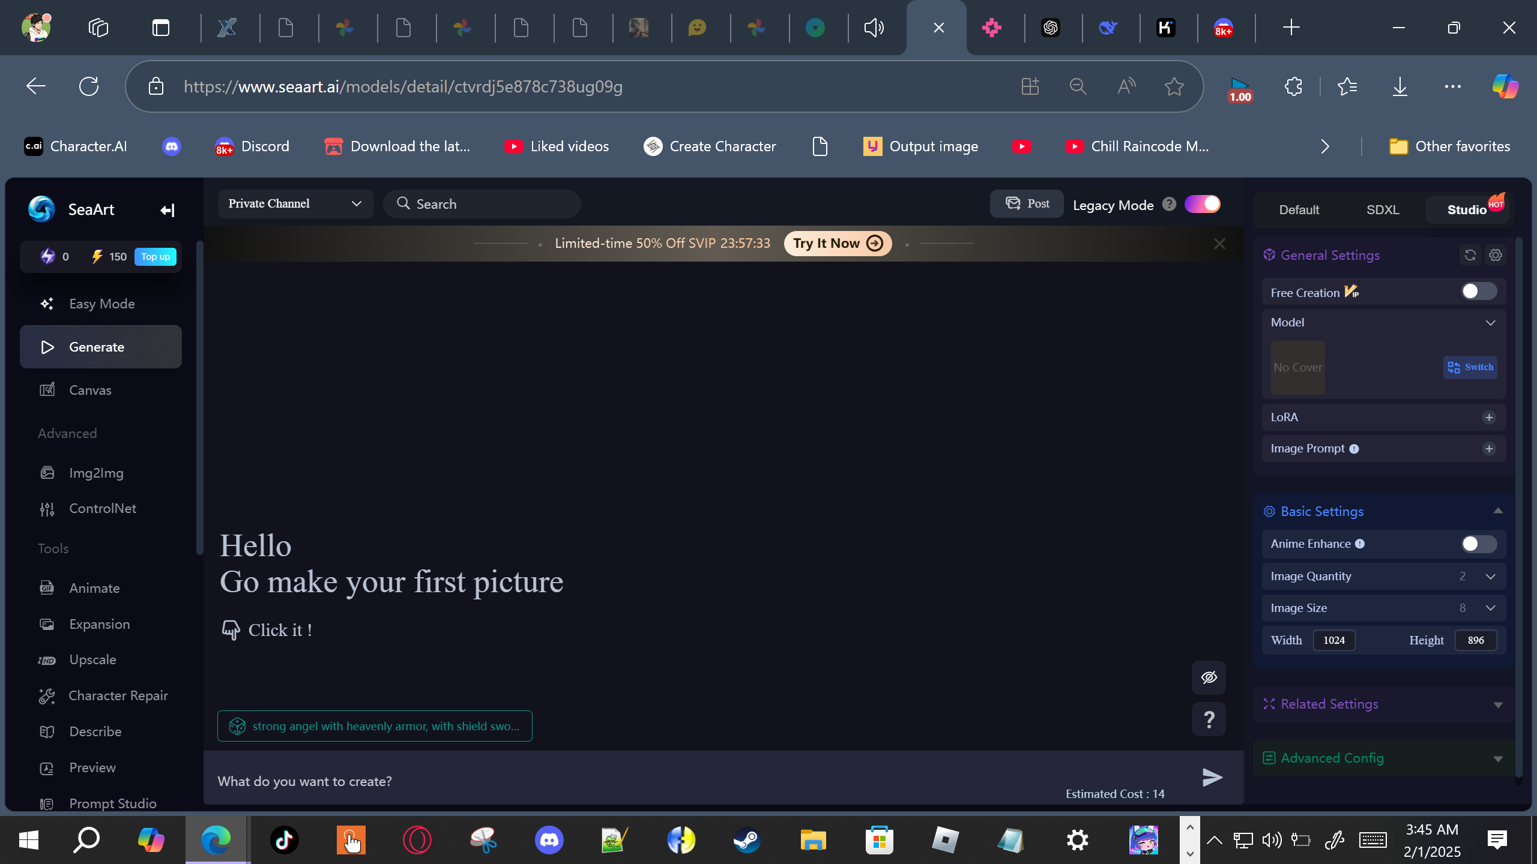Image resolution: width=1537 pixels, height=864 pixels.
Task: Click the reset icon in General Settings
Action: click(1470, 255)
